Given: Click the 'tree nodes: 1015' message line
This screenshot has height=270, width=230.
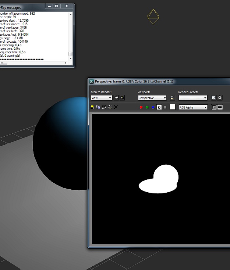Looking at the screenshot, I should 14,24.
